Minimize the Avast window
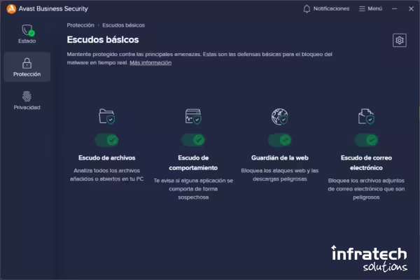The width and height of the screenshot is (420, 280). [x=394, y=9]
